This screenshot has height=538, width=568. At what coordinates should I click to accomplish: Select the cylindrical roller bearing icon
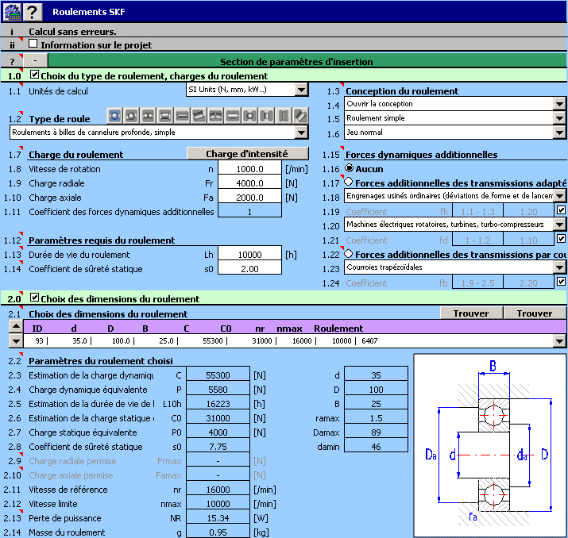click(x=165, y=116)
